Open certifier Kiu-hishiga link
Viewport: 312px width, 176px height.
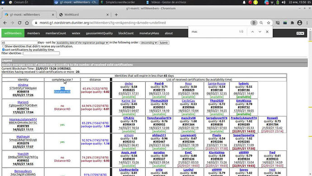[x=217, y=152]
